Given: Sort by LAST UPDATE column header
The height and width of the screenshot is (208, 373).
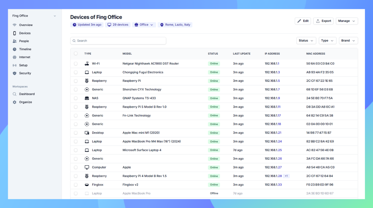Looking at the screenshot, I should pyautogui.click(x=242, y=54).
